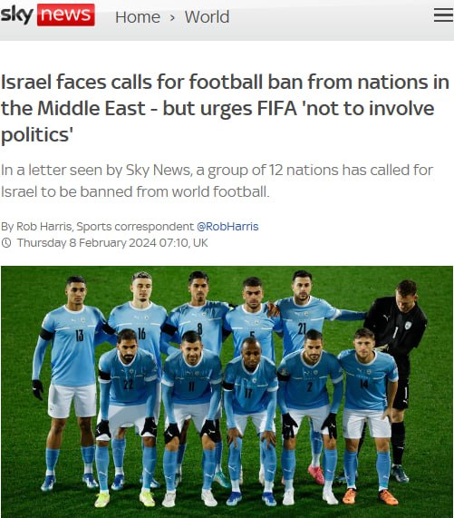This screenshot has width=454, height=518.
Task: Click the clock icon beside the date
Action: (x=6, y=243)
